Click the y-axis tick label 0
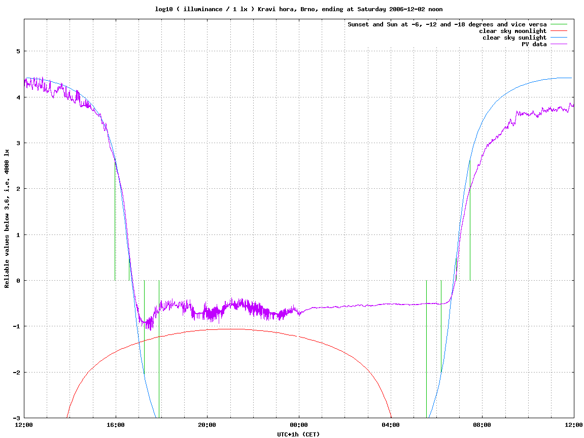Viewport: 584px width, 438px height. [x=18, y=281]
